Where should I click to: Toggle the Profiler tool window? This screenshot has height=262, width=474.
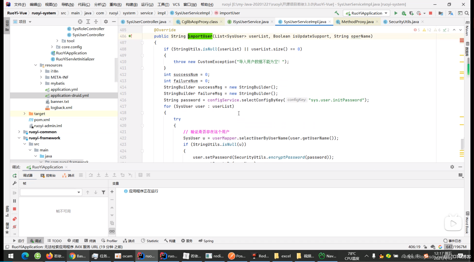point(109,241)
